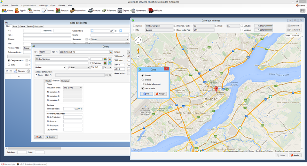Viewport: 307px width, 166px height.
Task: Click the barcode icon at toolbar right
Action: pos(303,11)
